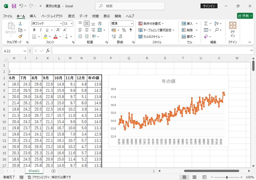The height and width of the screenshot is (180, 256).
Task: Click the Undo arrow icon
Action: pos(21,6)
